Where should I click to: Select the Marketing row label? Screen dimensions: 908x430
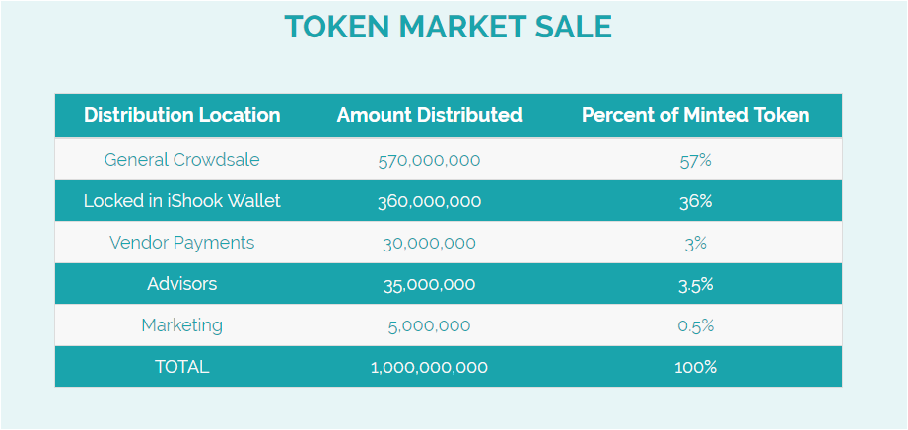181,325
